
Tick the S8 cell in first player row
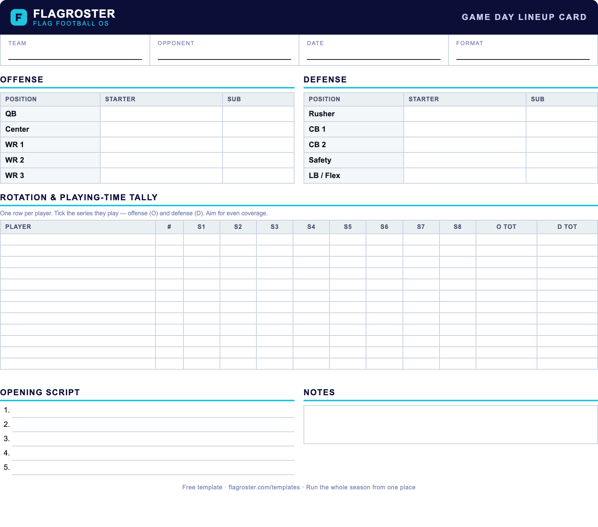tap(458, 239)
